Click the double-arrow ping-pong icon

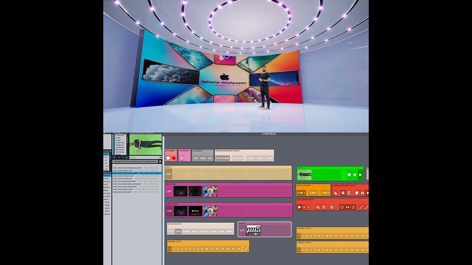coord(347,207)
